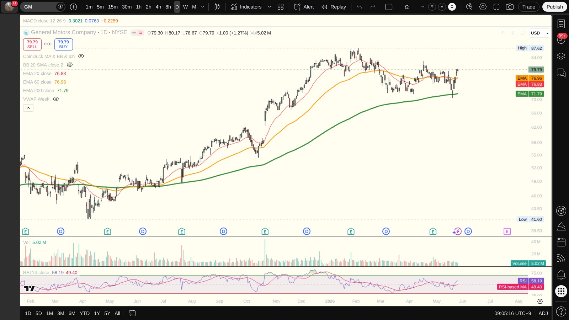Open the USD currency dropdown
This screenshot has height=320, width=569.
click(x=540, y=33)
